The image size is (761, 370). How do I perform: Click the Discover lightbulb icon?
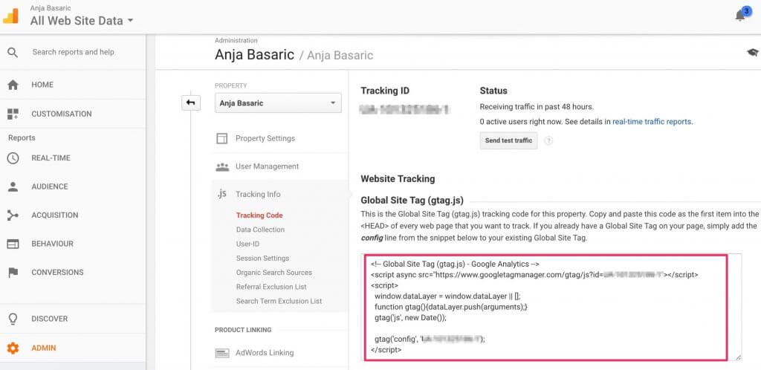(x=13, y=319)
